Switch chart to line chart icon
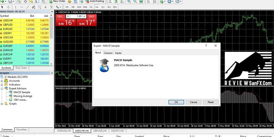The image size is (274, 137). (x=122, y=1)
